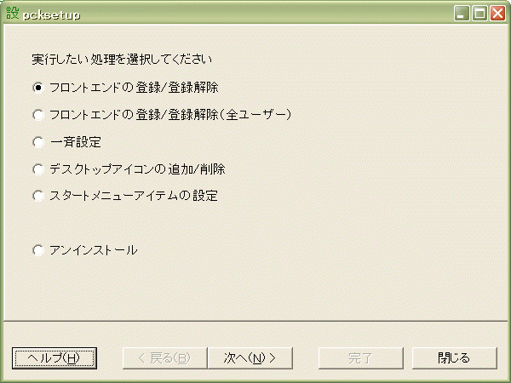Image resolution: width=511 pixels, height=383 pixels.
Task: Click the greyed-out 完了 button
Action: (361, 358)
